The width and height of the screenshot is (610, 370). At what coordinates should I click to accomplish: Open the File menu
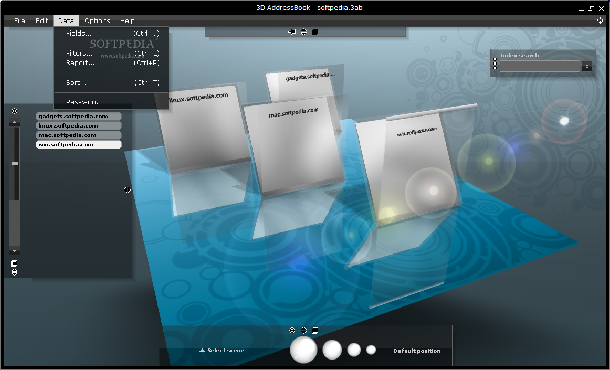tap(19, 20)
